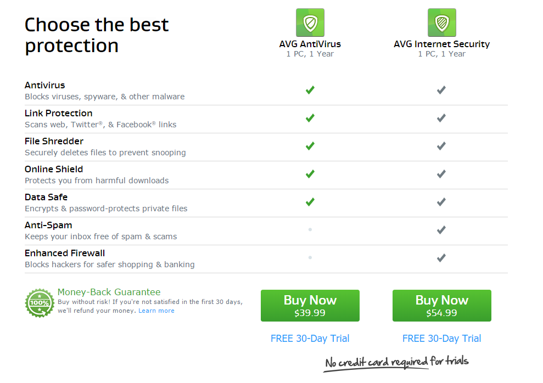This screenshot has width=543, height=383.
Task: Click Internet Security checkmark for Enhanced Firewall
Action: point(441,258)
